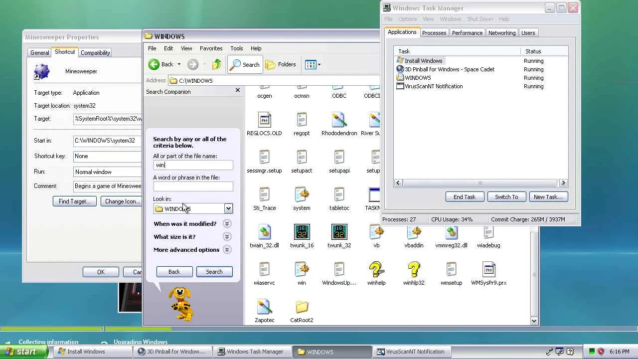The image size is (638, 359).
Task: Select the Sti_Trace file icon
Action: (x=264, y=194)
